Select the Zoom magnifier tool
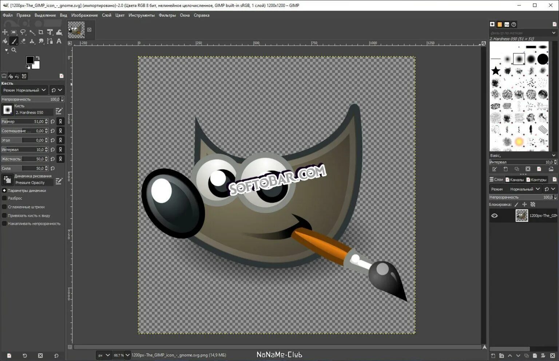 (14, 50)
